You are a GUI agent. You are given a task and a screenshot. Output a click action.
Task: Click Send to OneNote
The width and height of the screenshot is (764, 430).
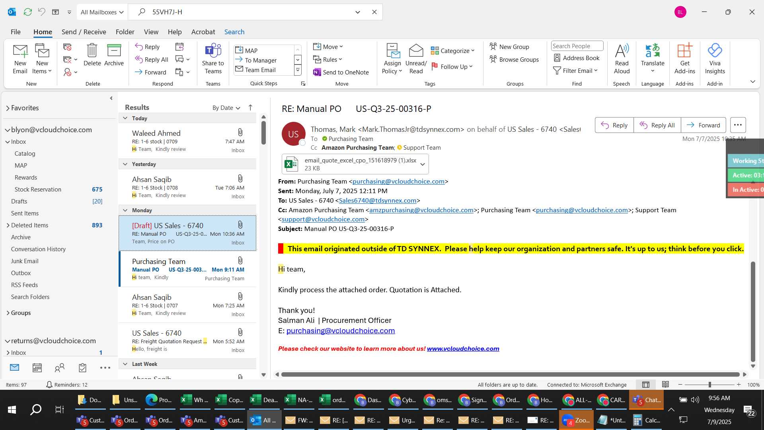coord(341,72)
